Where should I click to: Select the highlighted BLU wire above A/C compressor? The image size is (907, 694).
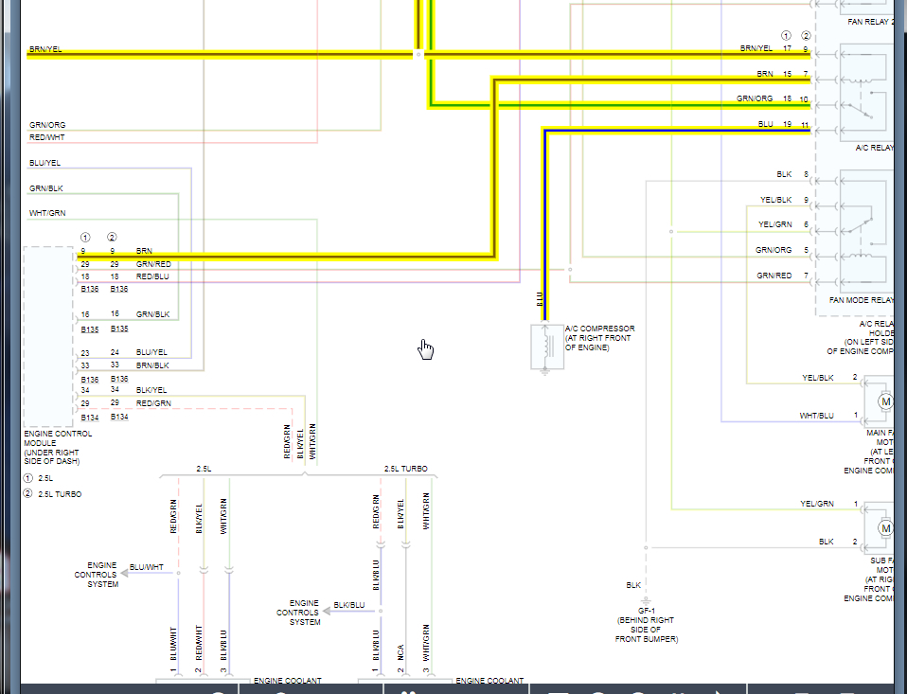click(544, 225)
